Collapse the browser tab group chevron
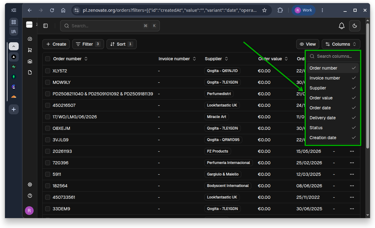Screen dimensions: 375x228 coord(14,46)
